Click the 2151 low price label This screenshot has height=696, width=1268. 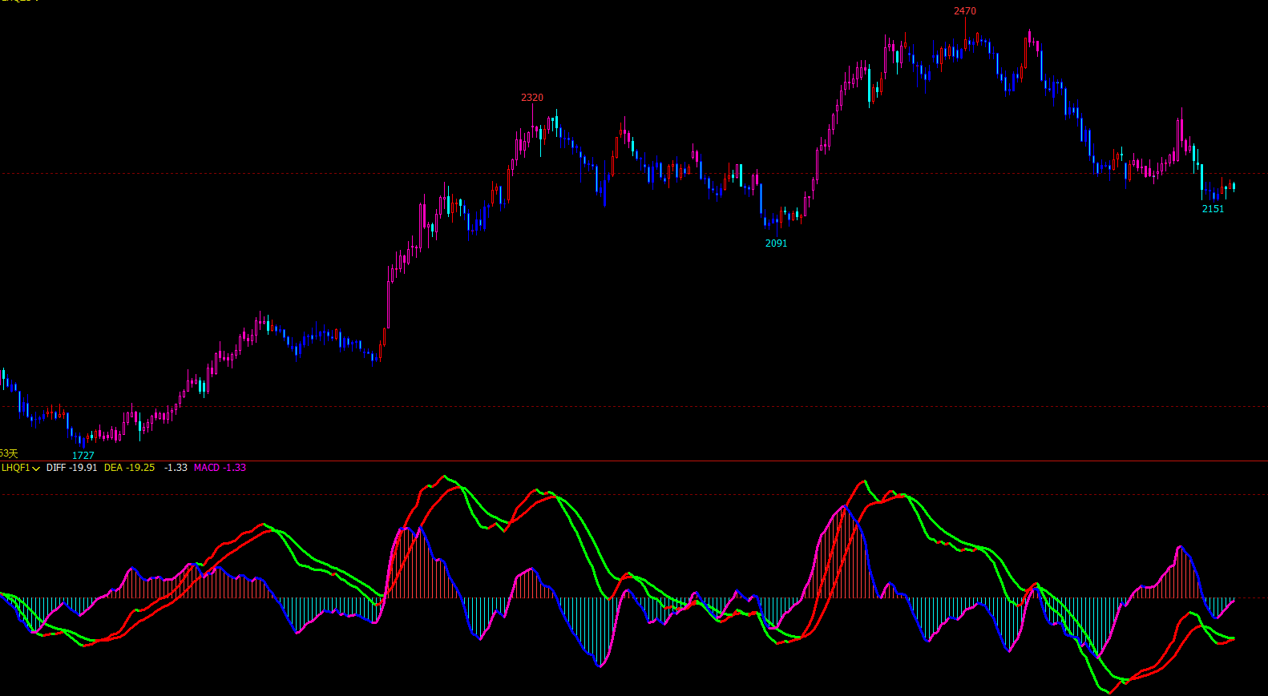1213,209
